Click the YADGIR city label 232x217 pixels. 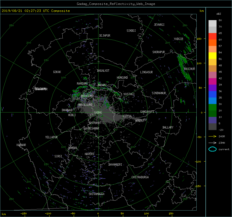point(178,39)
